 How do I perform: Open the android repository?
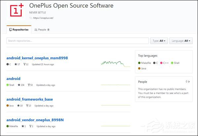point(14,79)
